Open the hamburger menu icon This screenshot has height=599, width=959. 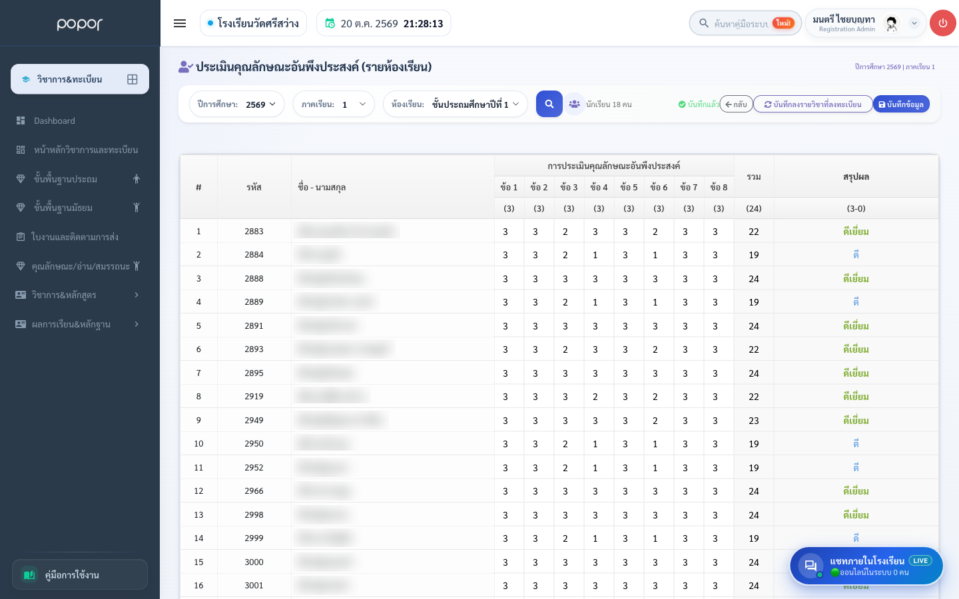(x=180, y=23)
